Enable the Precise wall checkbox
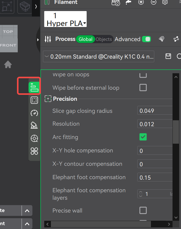181x229 pixels. click(x=143, y=210)
